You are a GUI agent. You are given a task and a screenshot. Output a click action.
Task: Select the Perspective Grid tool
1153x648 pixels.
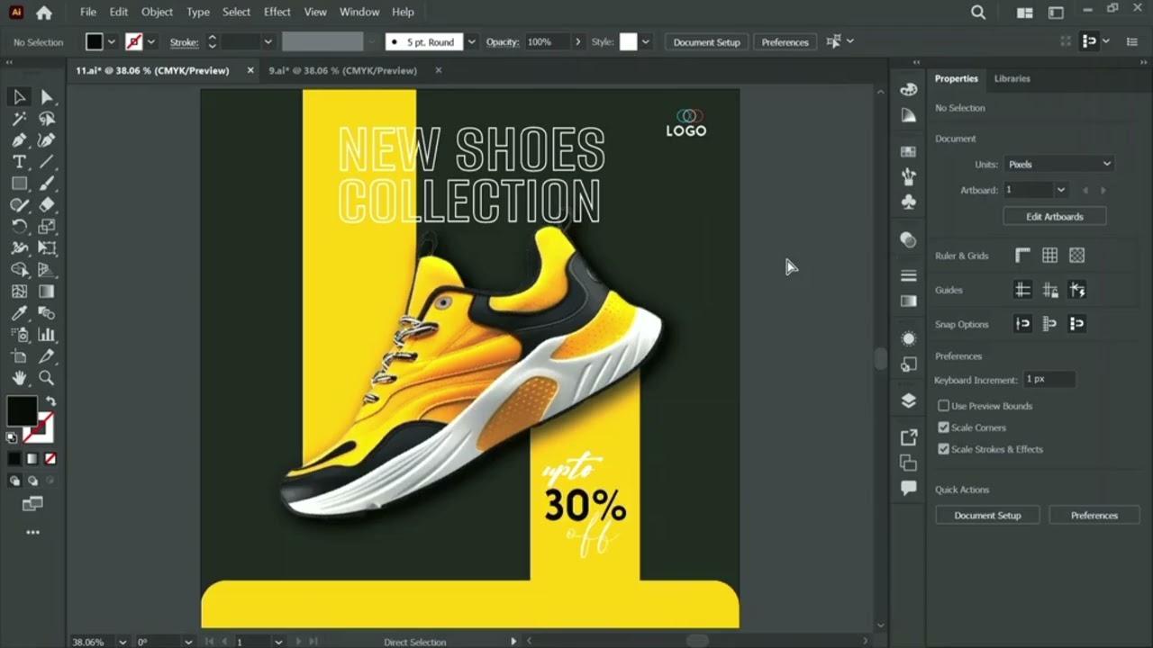pyautogui.click(x=47, y=270)
